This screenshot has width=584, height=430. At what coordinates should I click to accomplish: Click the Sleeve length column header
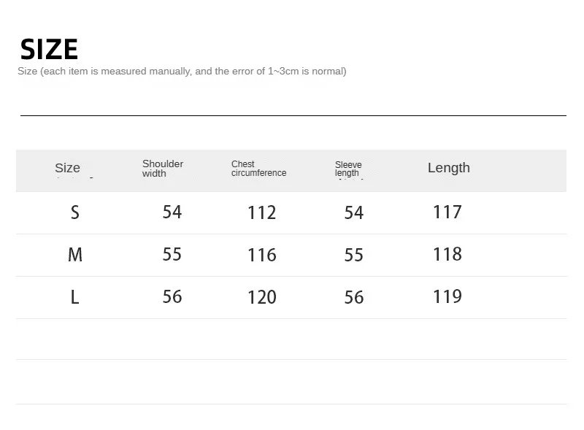348,169
